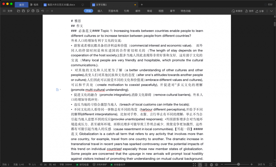The width and height of the screenshot is (276, 167).
Task: Click the orange unsaved dot on 文字文稿1 tab
Action: point(135,5)
